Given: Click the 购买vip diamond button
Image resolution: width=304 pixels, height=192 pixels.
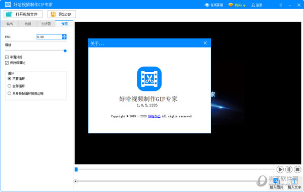Looking at the screenshot, I should click(237, 5).
